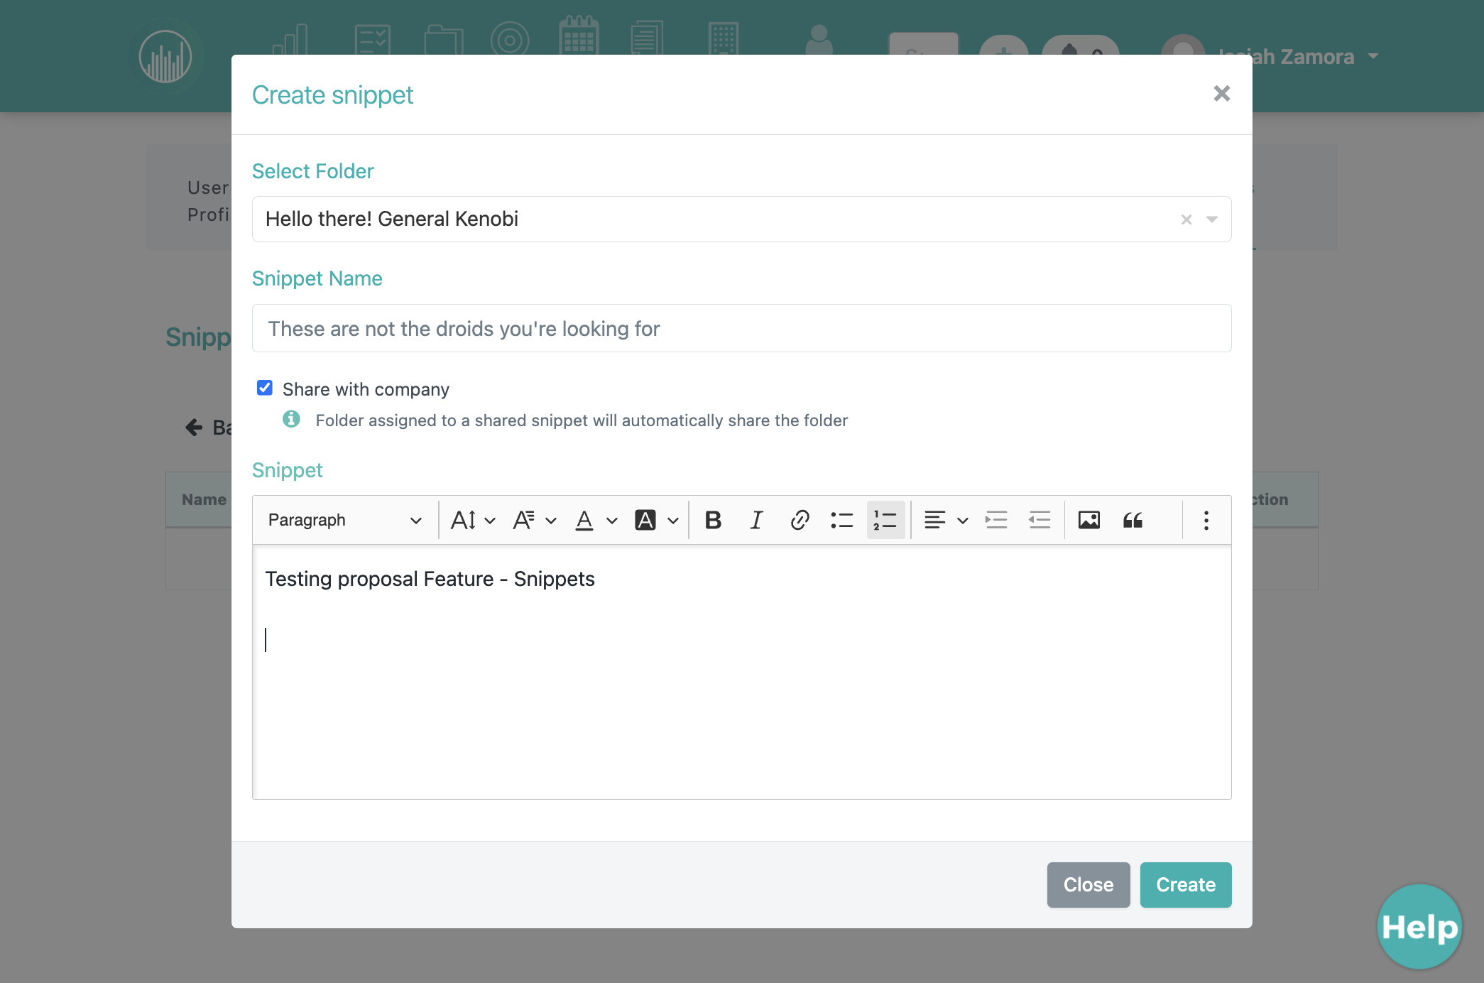The image size is (1484, 983).
Task: Click the info icon beside folder sharing note
Action: [291, 419]
